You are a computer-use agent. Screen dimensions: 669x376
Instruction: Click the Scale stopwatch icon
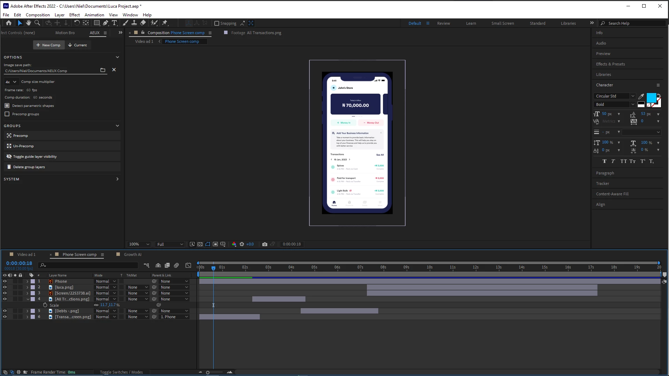(x=45, y=305)
